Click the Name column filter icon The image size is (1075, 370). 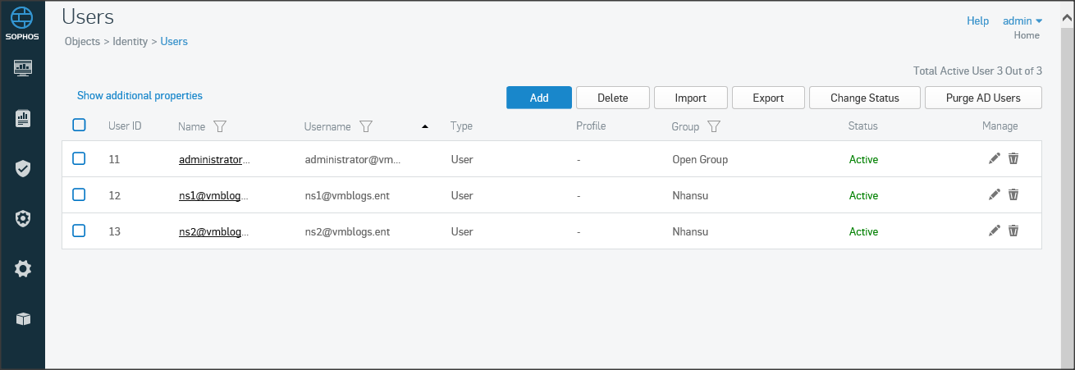click(219, 126)
